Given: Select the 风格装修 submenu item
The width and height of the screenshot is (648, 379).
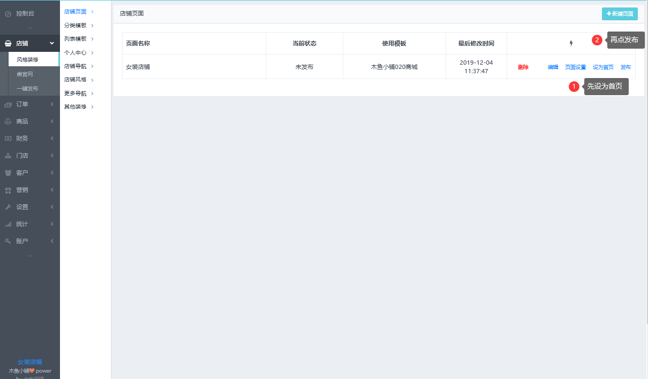Looking at the screenshot, I should click(34, 59).
